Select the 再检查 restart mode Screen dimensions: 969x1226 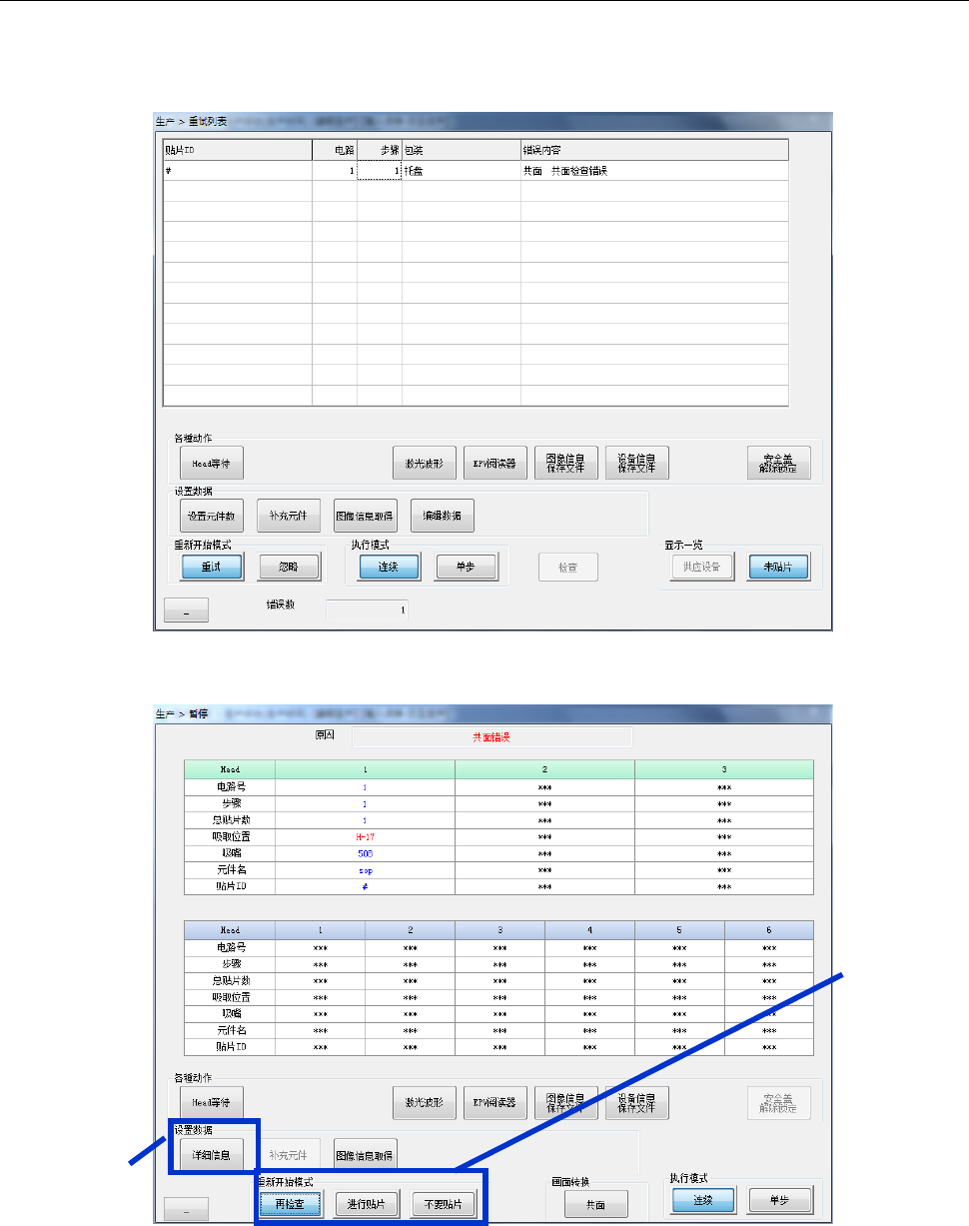[290, 1203]
